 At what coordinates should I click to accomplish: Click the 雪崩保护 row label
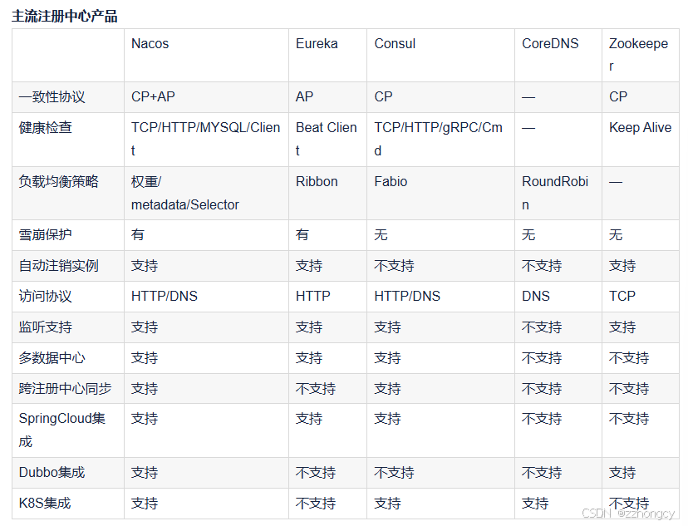point(45,234)
